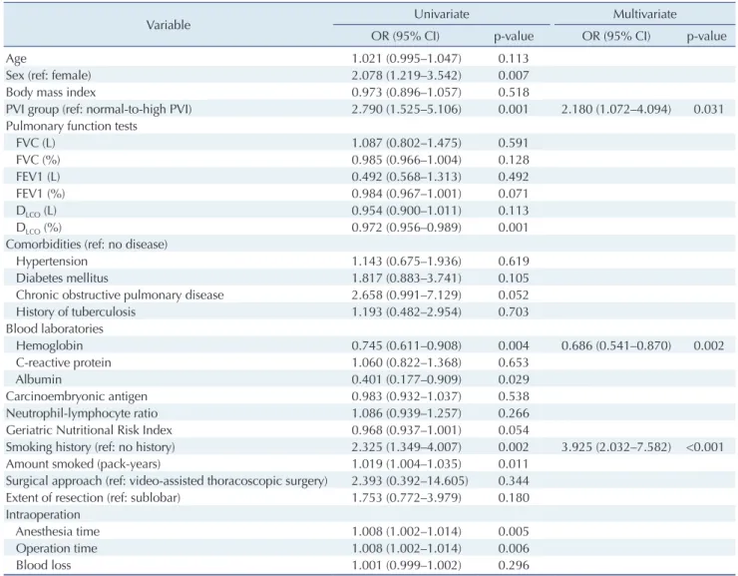Image resolution: width=738 pixels, height=576 pixels.
Task: Click the value 1.019 (1.004–1.035)
Action: pos(407,464)
